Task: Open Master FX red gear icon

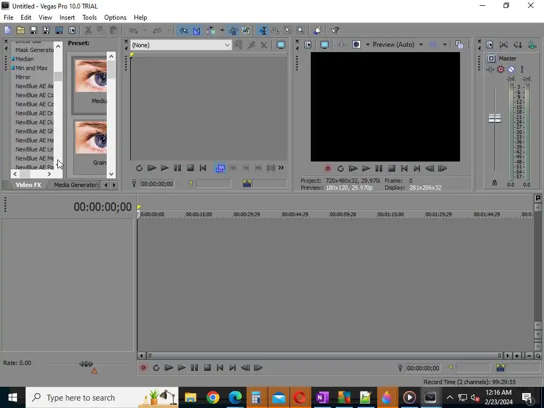Action: click(x=500, y=70)
